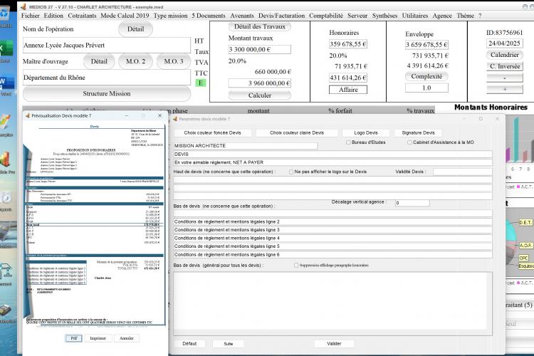This screenshot has width=534, height=356.
Task: Click the Département du Rhône field
Action: coord(107,78)
